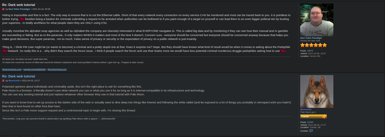The width and height of the screenshot is (385, 137).
Task: Open the paypal.me/mattatobin signature link
Action: click(x=35, y=69)
